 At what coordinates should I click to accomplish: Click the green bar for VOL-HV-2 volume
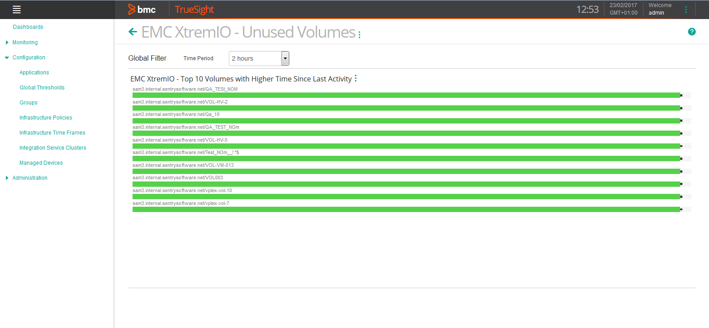[406, 108]
